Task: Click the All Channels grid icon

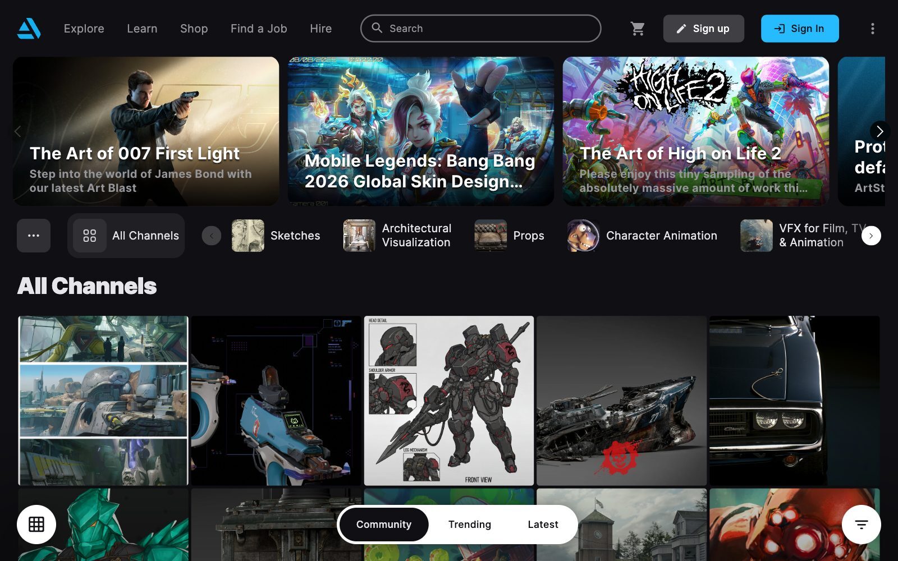Action: tap(90, 236)
